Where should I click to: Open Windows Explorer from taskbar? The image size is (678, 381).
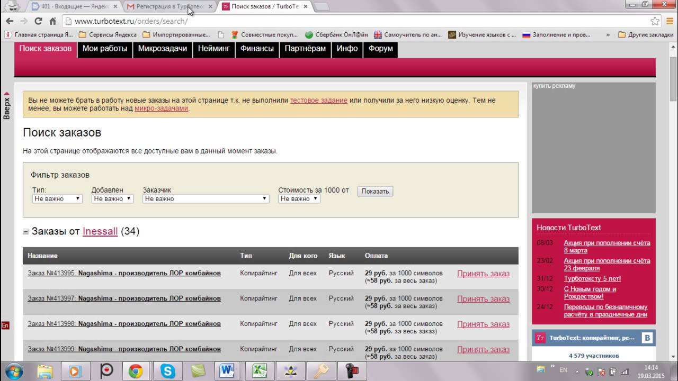tap(45, 371)
